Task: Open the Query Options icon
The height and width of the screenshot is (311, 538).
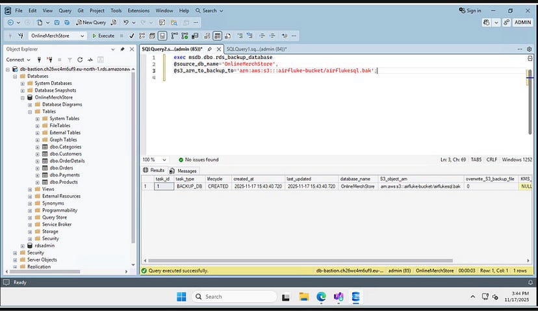Action: pos(152,36)
